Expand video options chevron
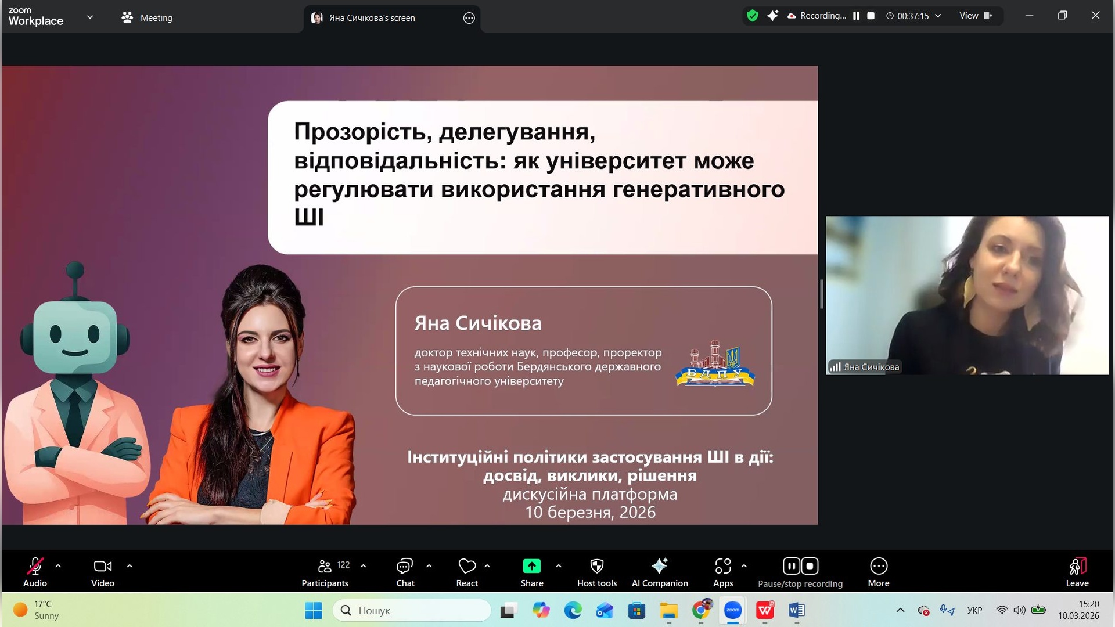 click(x=130, y=565)
